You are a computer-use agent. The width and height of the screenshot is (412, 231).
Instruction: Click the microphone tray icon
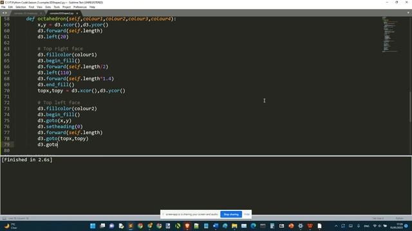pos(358,226)
